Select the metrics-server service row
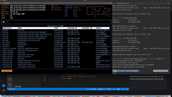The height and width of the screenshot is (97, 172). 56,57
